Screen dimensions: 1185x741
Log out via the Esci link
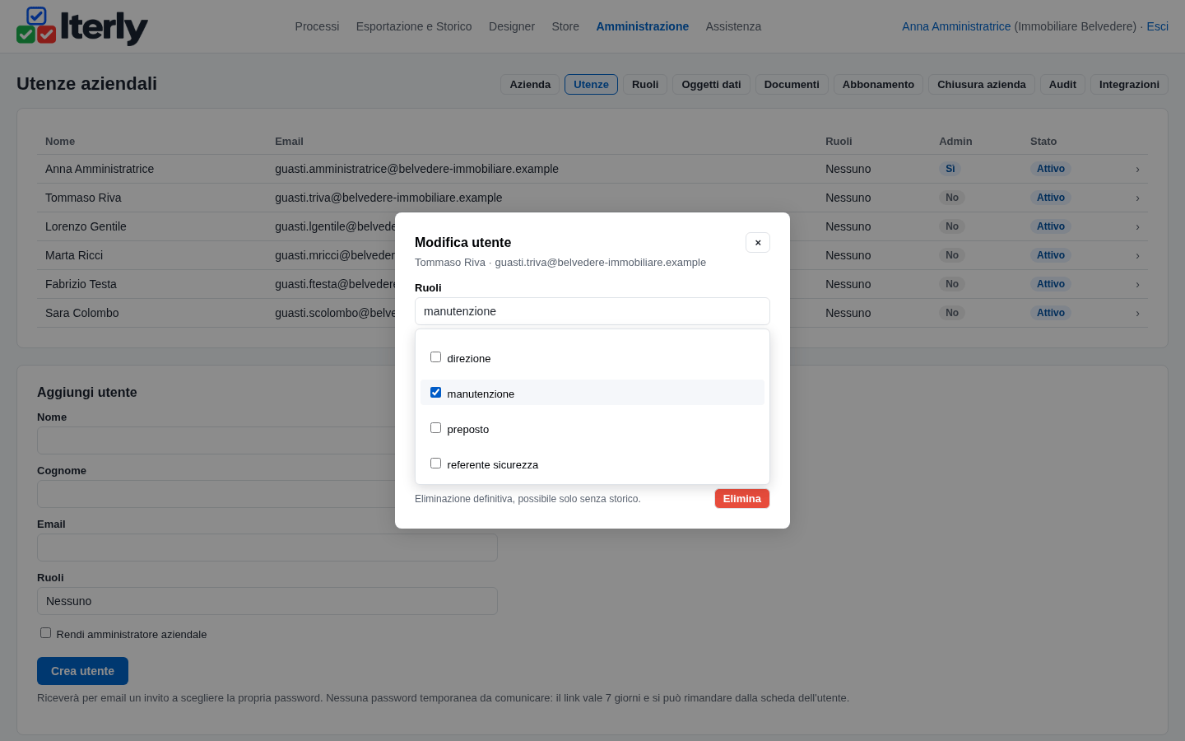pyautogui.click(x=1157, y=26)
